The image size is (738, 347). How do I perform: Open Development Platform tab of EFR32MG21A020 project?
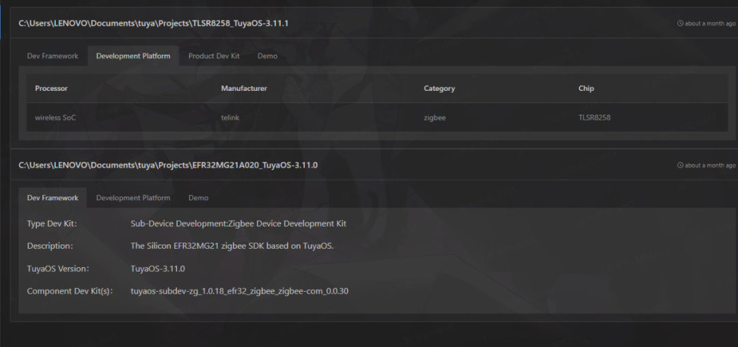pyautogui.click(x=133, y=198)
